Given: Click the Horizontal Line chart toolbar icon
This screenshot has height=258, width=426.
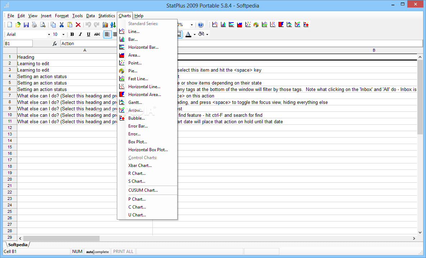Looking at the screenshot, I should pos(273,25).
